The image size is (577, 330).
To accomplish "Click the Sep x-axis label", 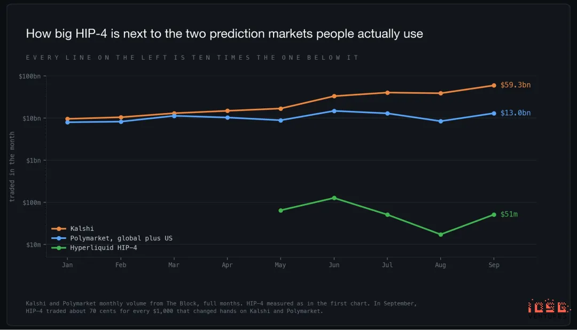I will [x=494, y=264].
